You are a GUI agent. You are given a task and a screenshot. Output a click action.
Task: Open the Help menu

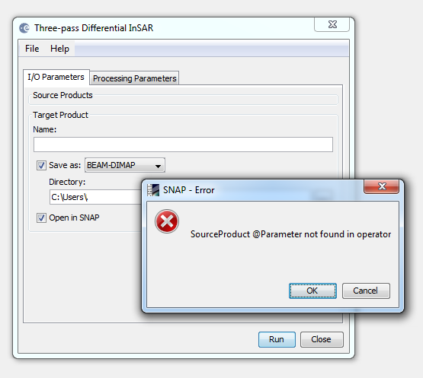[x=59, y=49]
